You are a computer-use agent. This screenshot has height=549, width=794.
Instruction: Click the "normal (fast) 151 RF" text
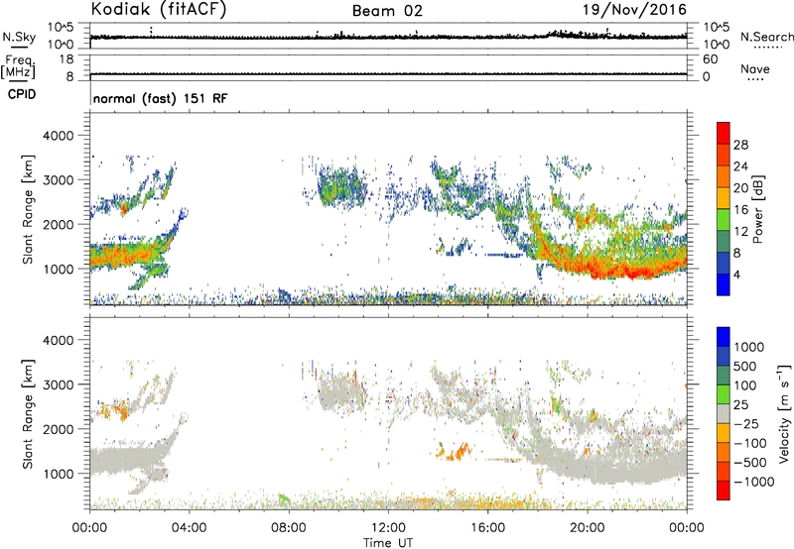click(161, 98)
